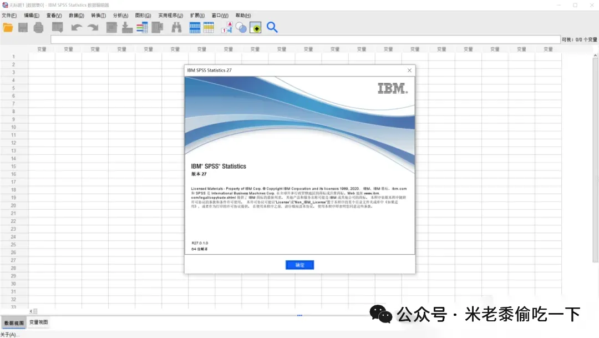Open the 编辑(E) menu
Viewport: 599px width, 338px height.
pyautogui.click(x=32, y=16)
